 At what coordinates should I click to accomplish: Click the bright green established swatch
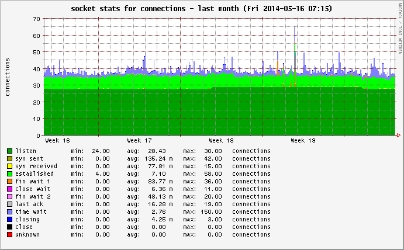[9, 173]
